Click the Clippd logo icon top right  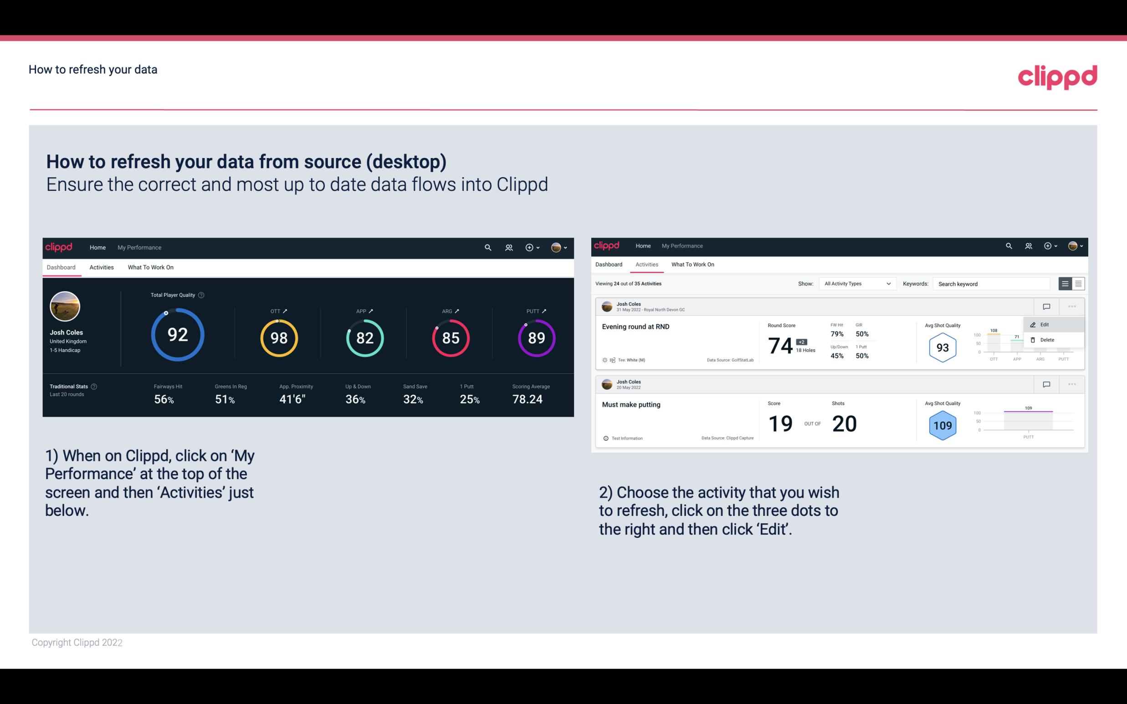pyautogui.click(x=1057, y=77)
